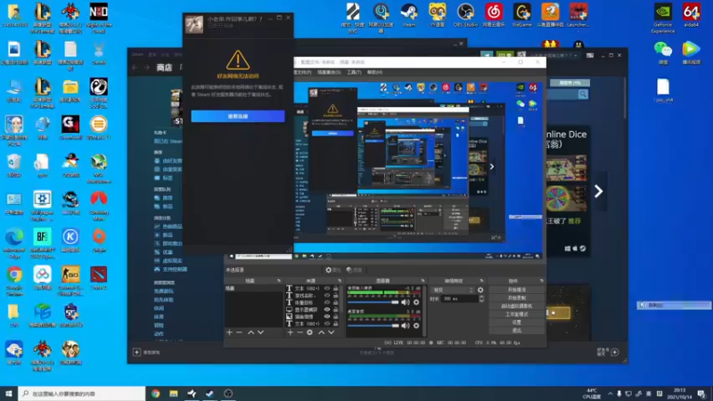Pop out the 来源 sources dock
713x401 pixels.
point(340,281)
